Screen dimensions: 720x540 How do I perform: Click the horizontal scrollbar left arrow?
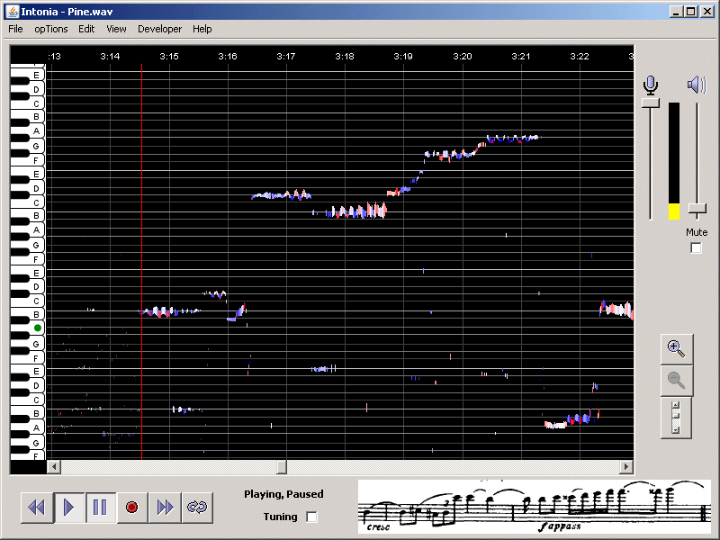tap(54, 467)
